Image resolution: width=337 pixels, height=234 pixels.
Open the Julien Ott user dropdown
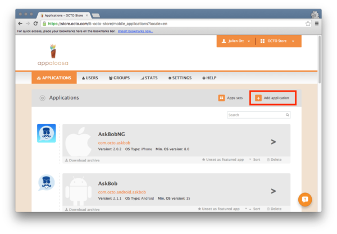point(236,41)
